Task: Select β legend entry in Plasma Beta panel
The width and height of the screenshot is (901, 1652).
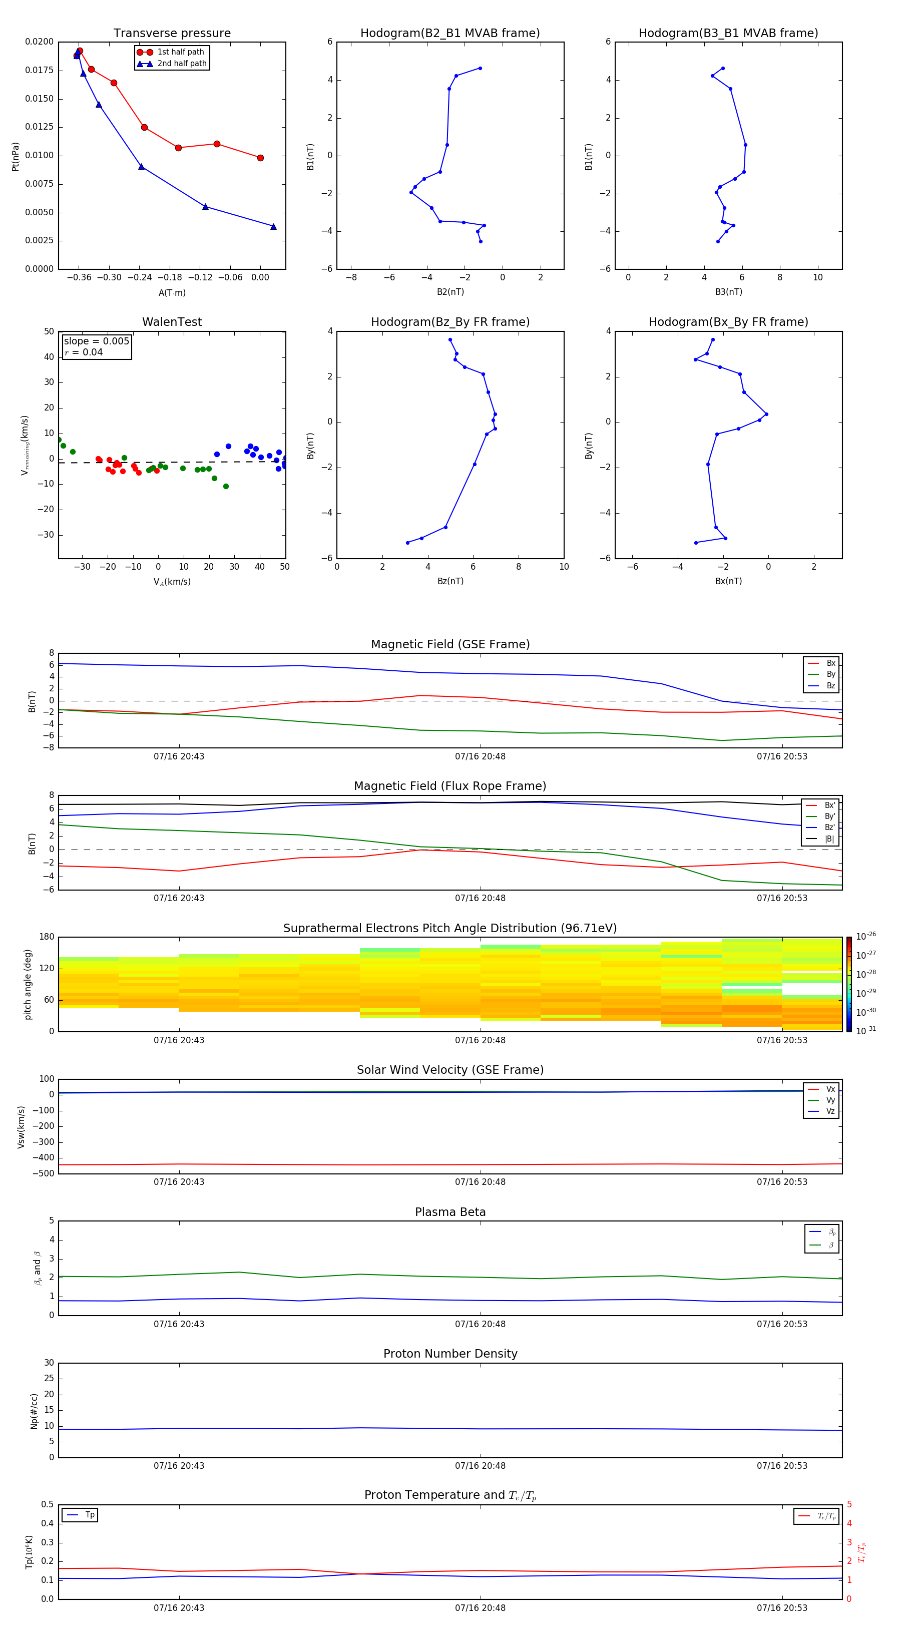Action: click(x=822, y=1245)
